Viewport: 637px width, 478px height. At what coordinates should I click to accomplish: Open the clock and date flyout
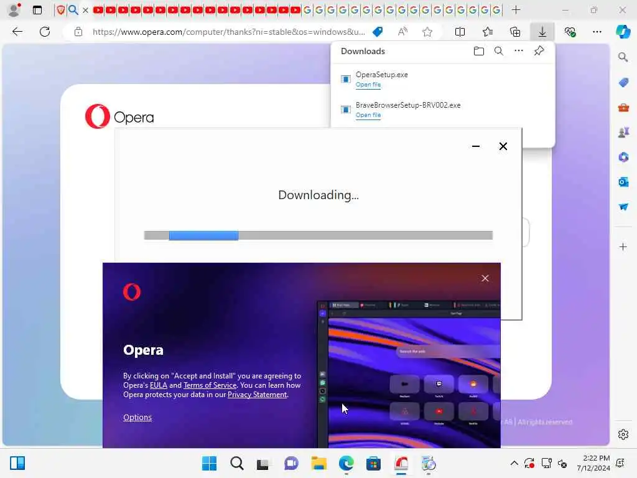pos(593,463)
